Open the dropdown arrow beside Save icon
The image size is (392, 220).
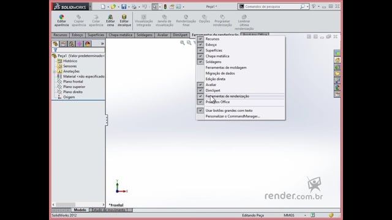(129, 7)
